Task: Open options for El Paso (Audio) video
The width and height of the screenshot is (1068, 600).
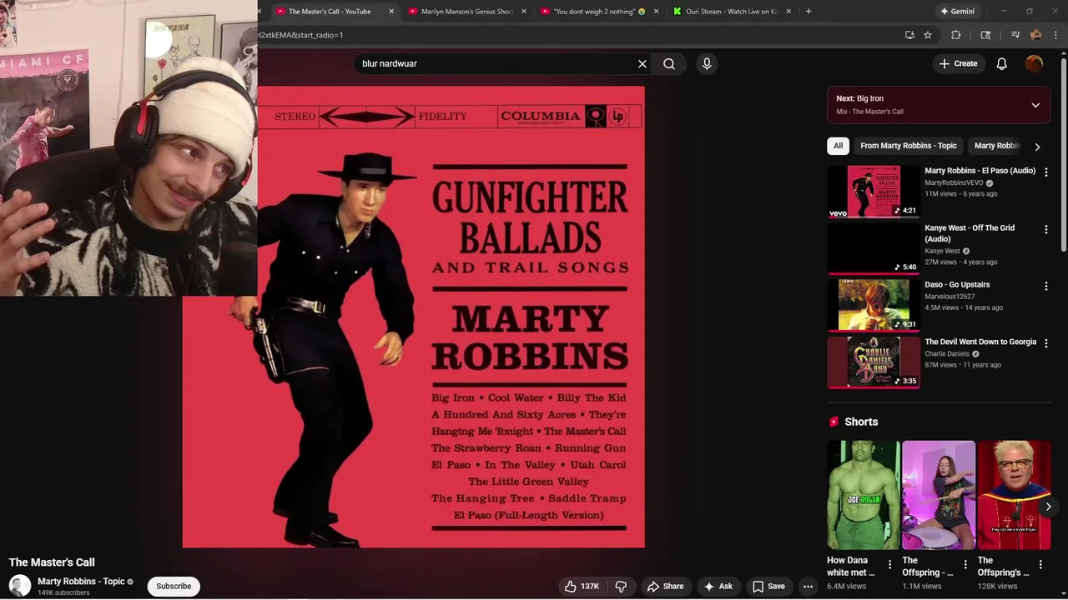Action: coord(1046,172)
